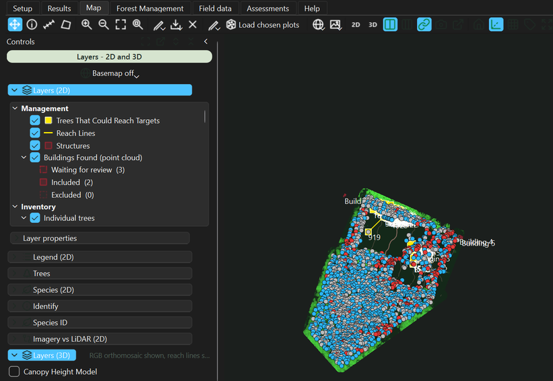This screenshot has height=381, width=553.
Task: Select Waiting for review (3) item
Action: 88,170
